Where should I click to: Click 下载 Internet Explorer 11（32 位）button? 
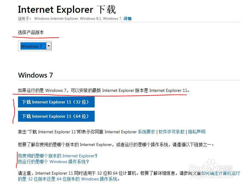56,102
